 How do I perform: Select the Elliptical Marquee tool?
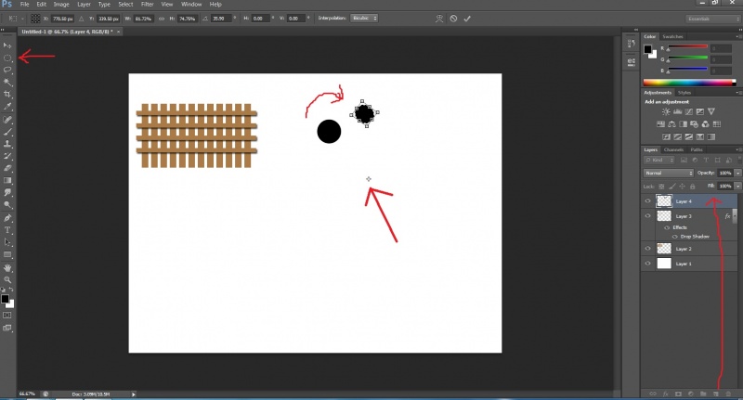tap(7, 58)
